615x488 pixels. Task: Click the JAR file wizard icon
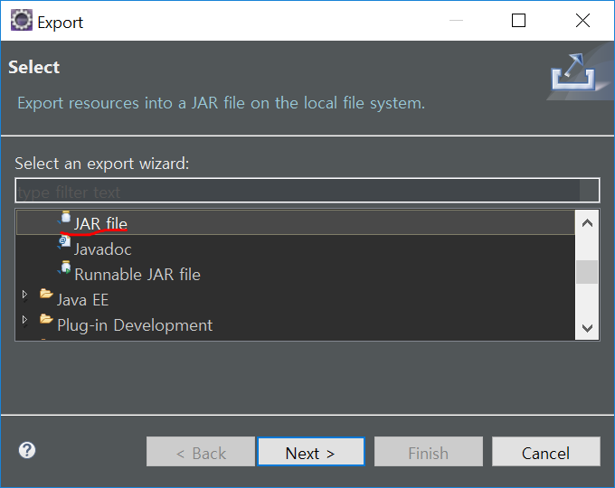point(65,218)
